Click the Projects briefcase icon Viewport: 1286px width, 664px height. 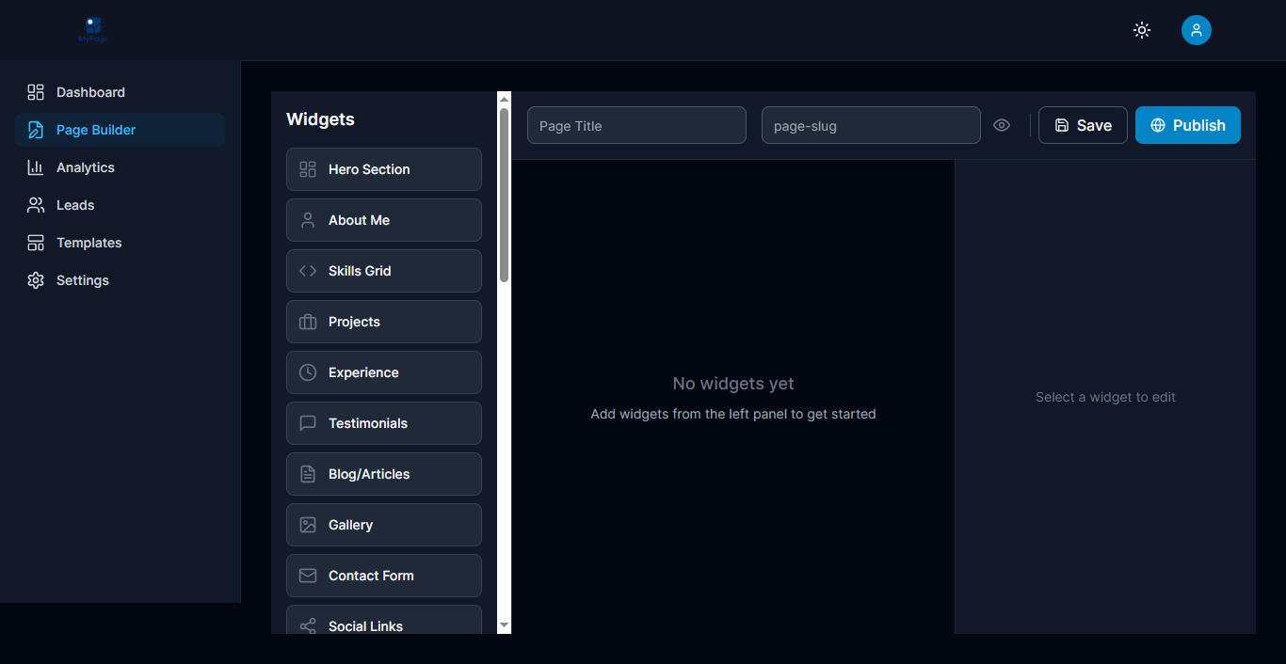307,321
